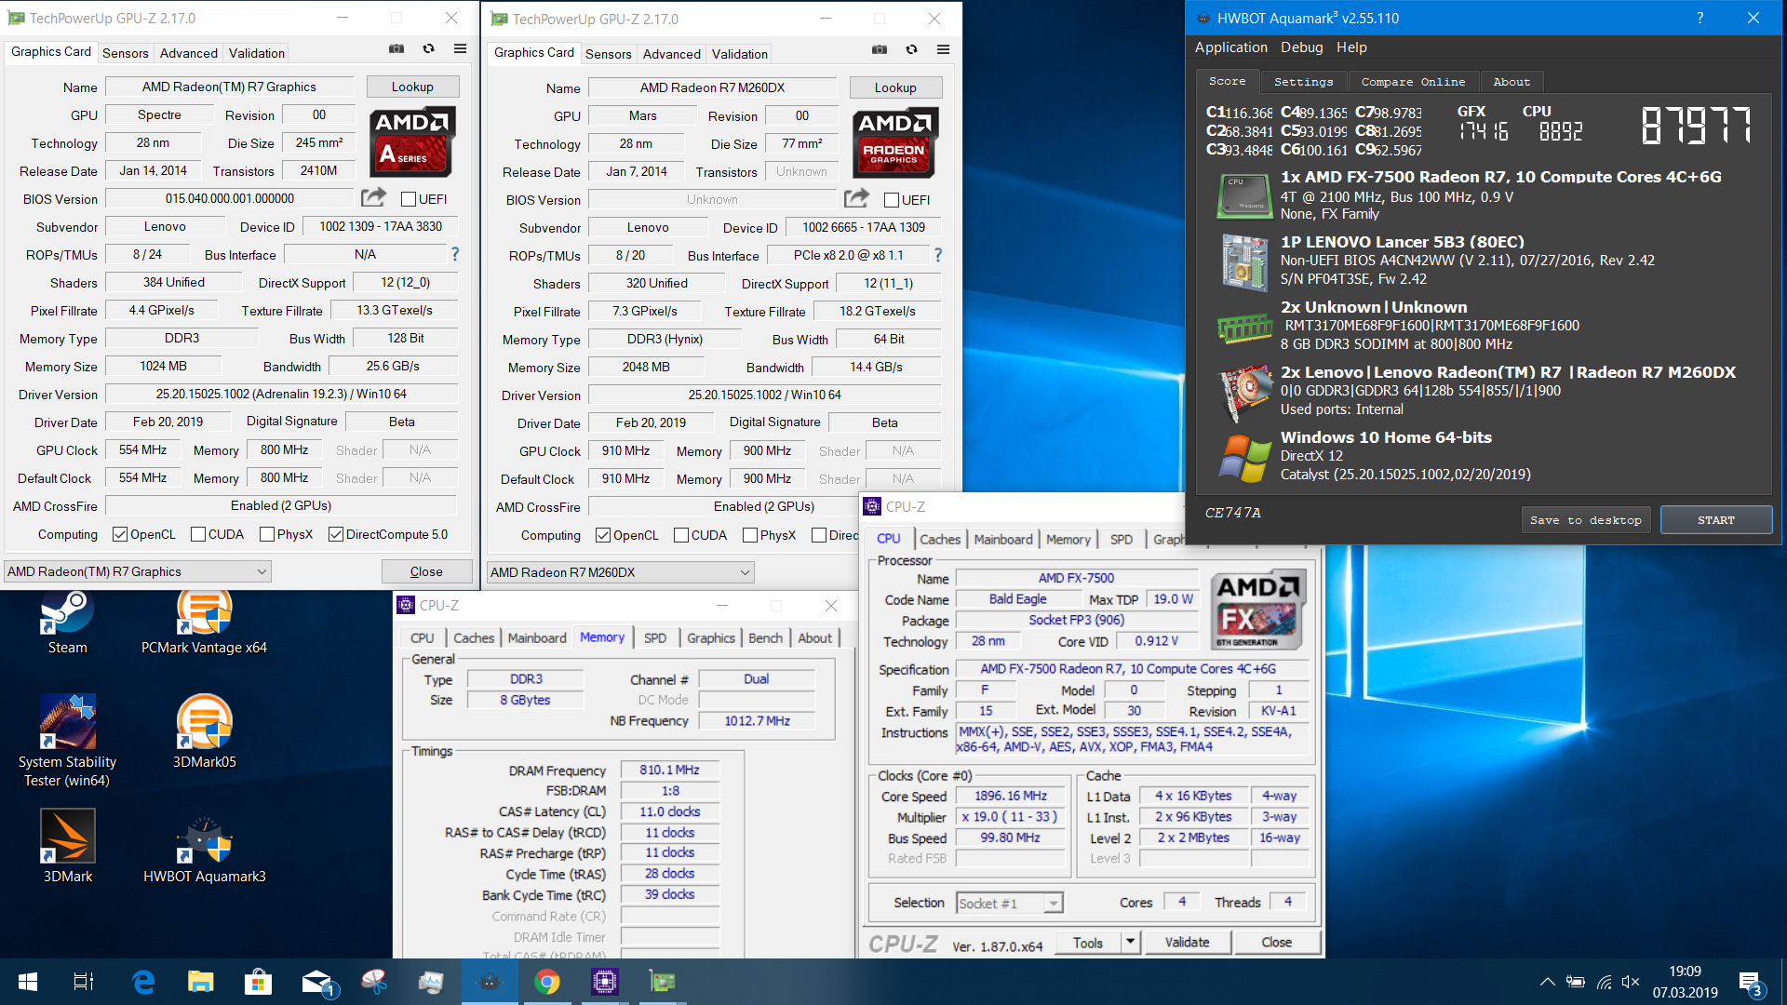1787x1005 pixels.
Task: Switch to Validation tab in left GPU-Z
Action: [x=257, y=53]
